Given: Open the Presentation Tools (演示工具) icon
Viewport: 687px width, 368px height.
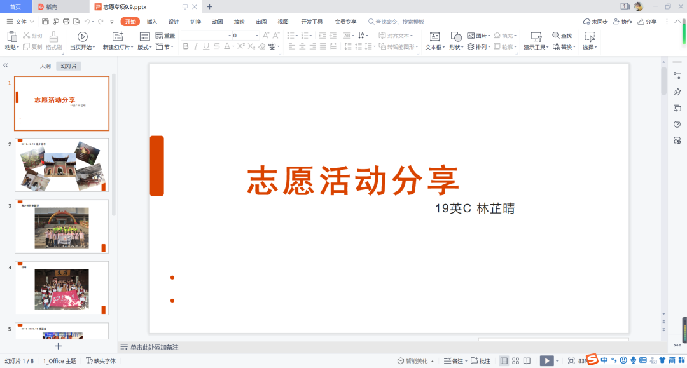Looking at the screenshot, I should 536,37.
